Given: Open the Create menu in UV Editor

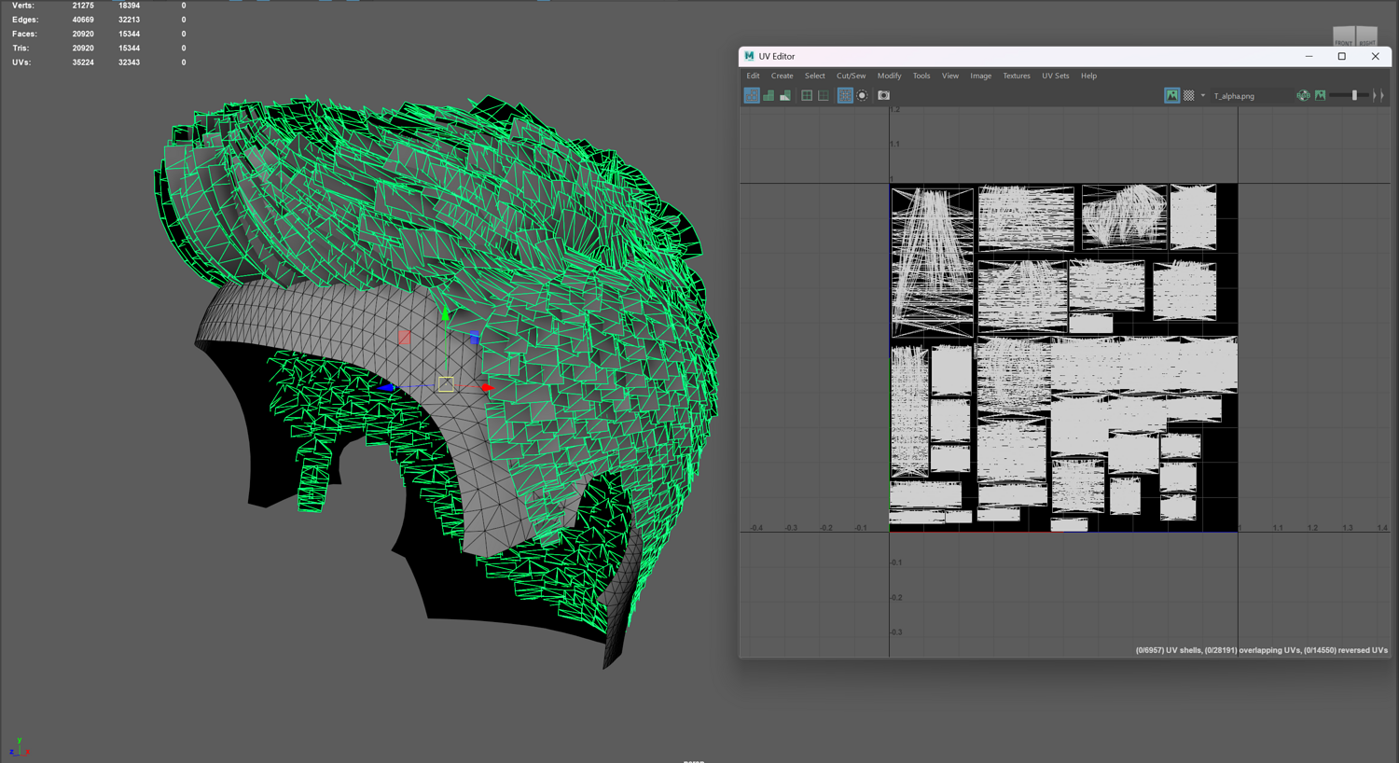Looking at the screenshot, I should [x=782, y=76].
